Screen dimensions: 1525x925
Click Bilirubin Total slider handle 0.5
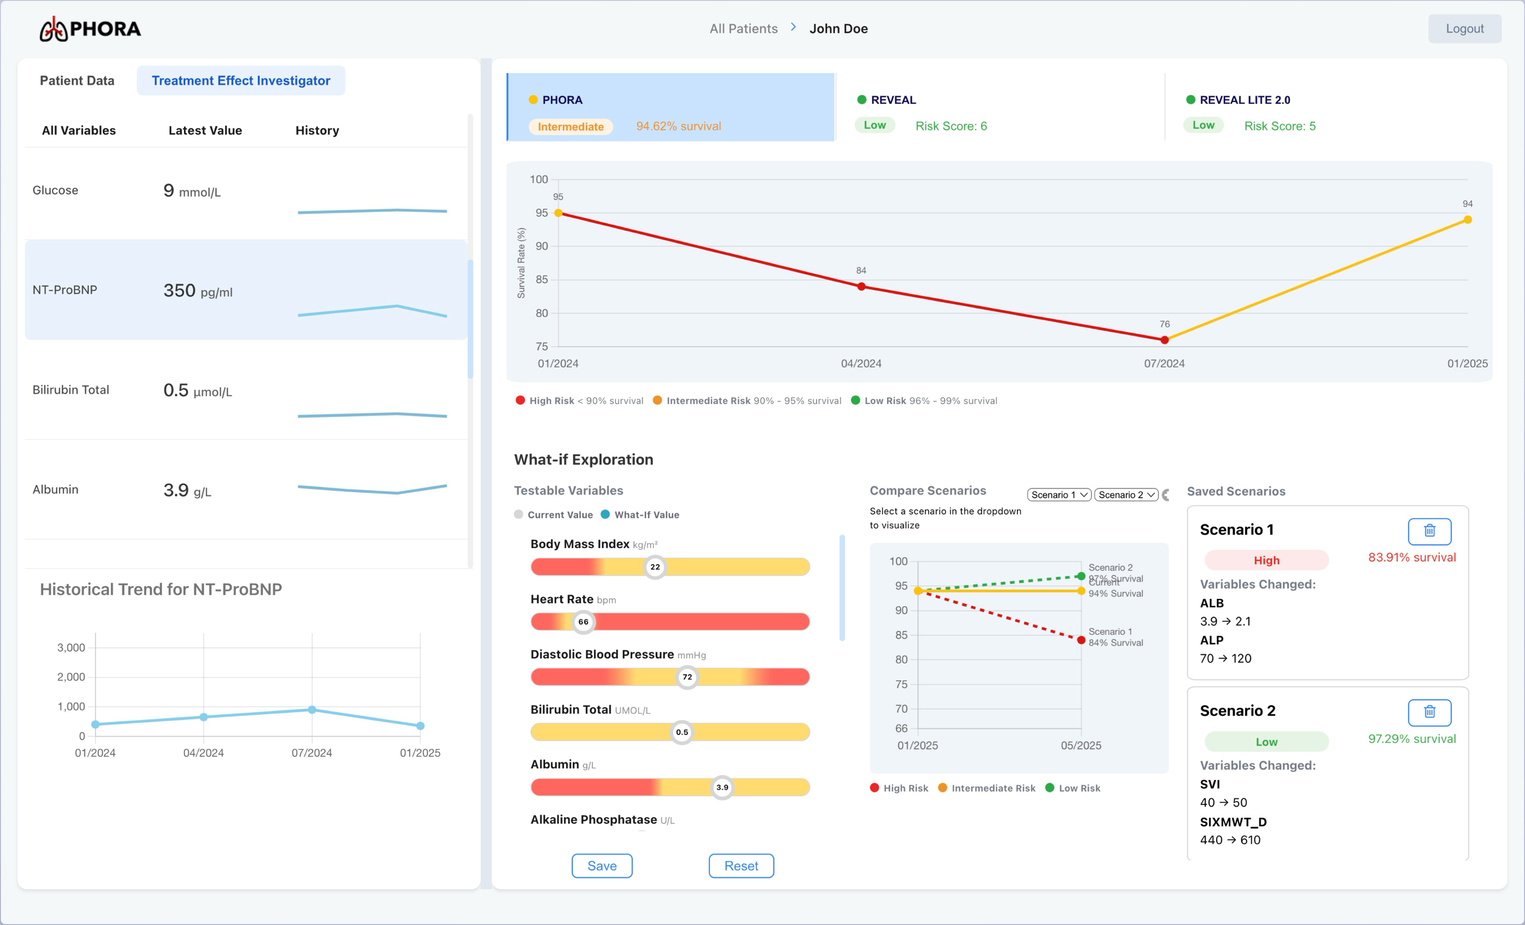(x=682, y=732)
